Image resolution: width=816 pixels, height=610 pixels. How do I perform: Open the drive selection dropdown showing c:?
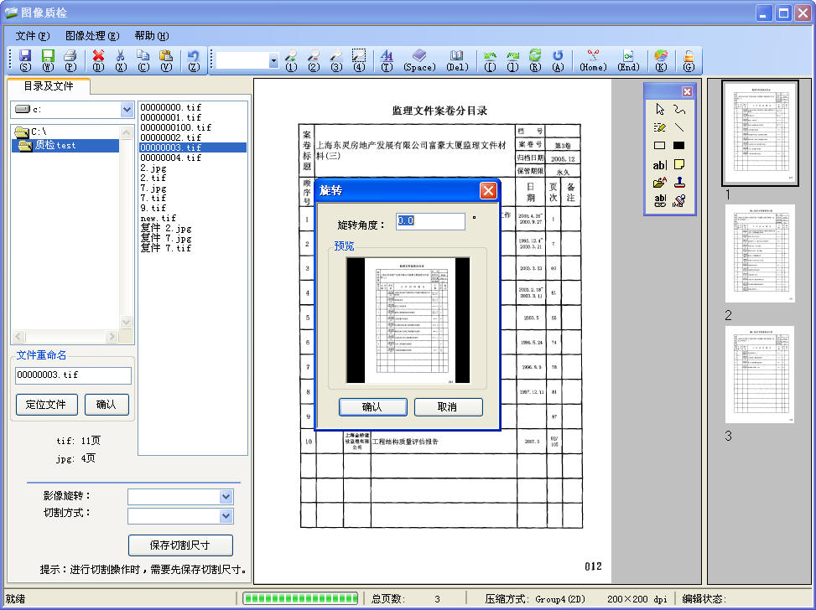click(x=127, y=110)
